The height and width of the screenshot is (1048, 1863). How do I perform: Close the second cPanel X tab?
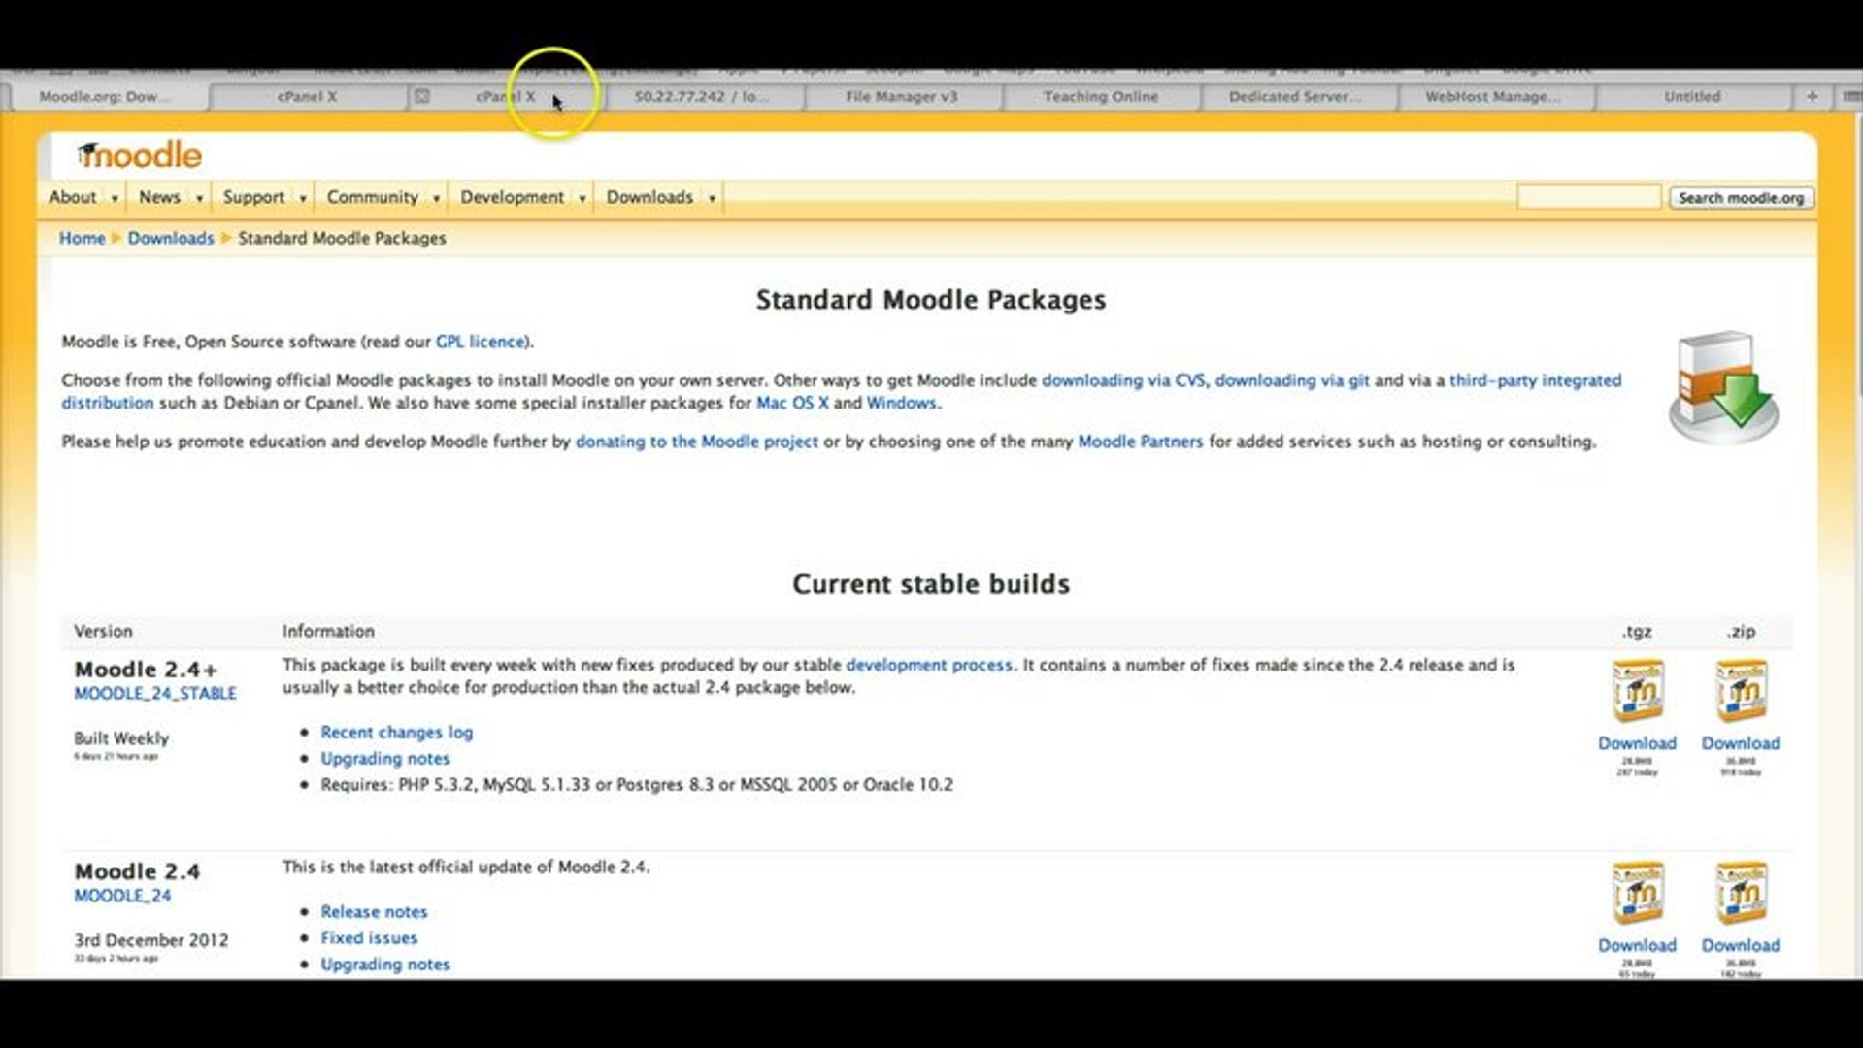coord(422,96)
